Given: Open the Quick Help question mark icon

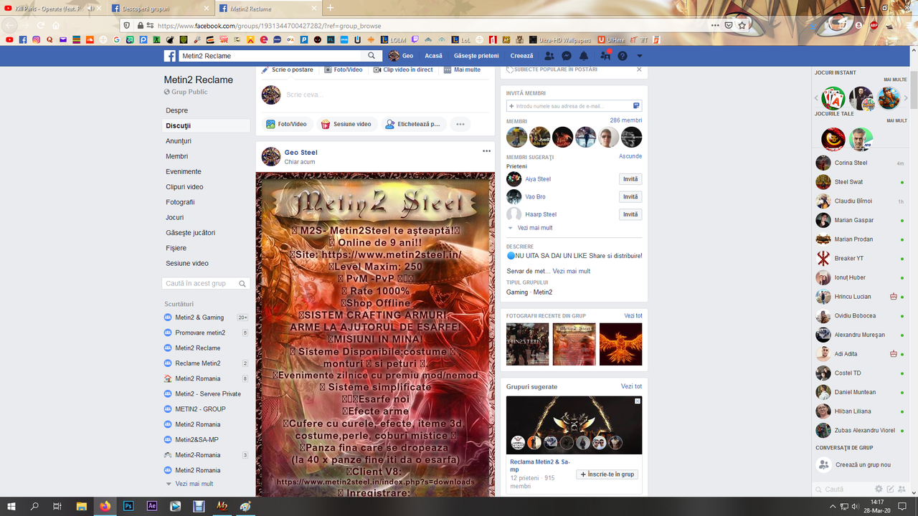Looking at the screenshot, I should pos(623,56).
